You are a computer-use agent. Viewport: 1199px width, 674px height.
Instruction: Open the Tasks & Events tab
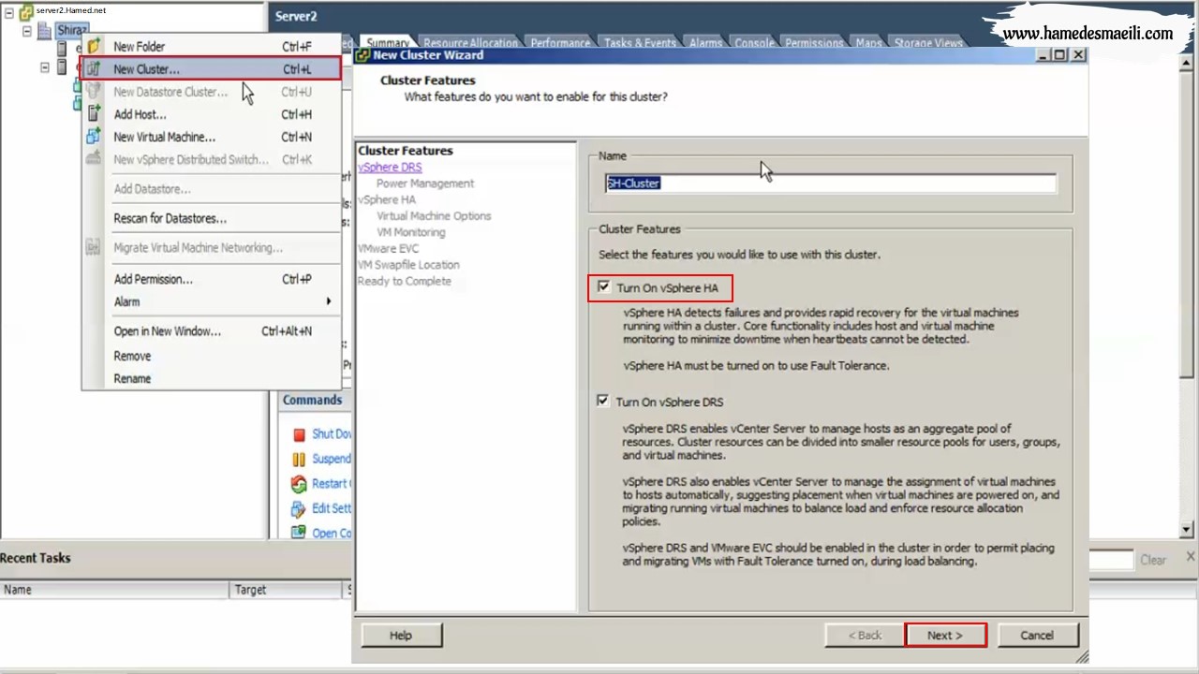click(640, 43)
